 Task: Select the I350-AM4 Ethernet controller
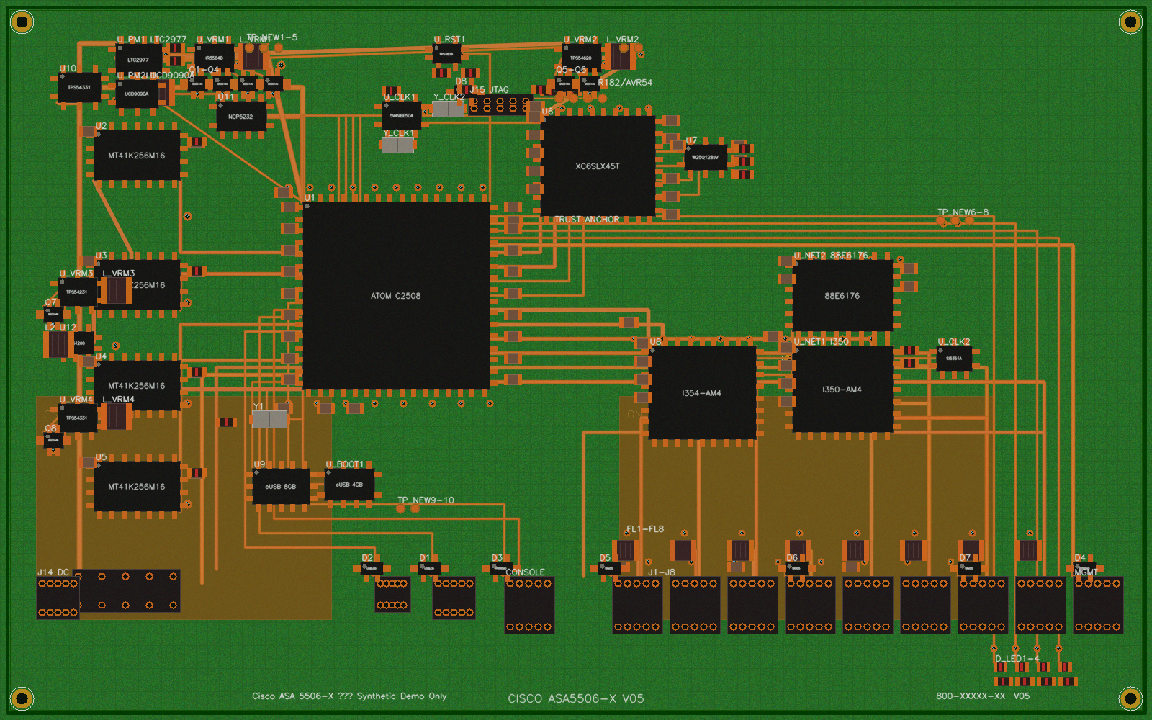[842, 389]
